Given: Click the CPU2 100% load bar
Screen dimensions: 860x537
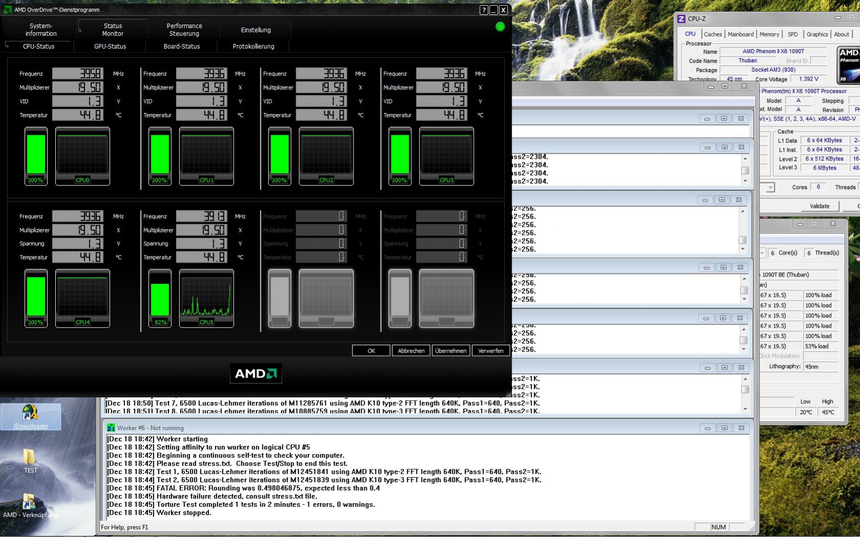Looking at the screenshot, I should pos(280,156).
